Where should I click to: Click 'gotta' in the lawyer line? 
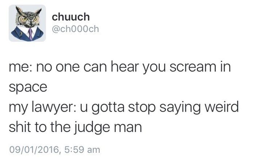(x=108, y=108)
